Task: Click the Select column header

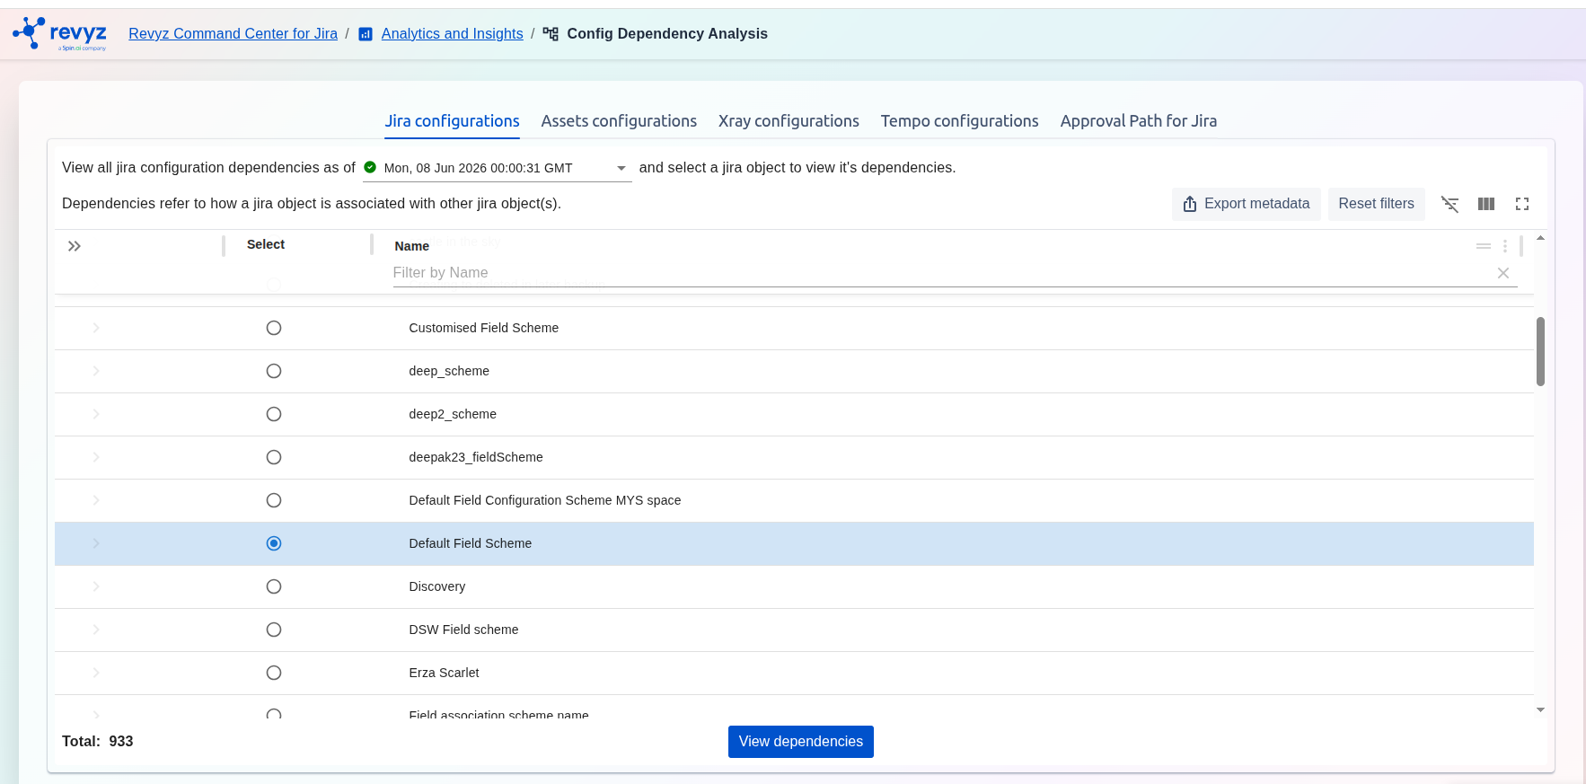Action: click(x=266, y=244)
